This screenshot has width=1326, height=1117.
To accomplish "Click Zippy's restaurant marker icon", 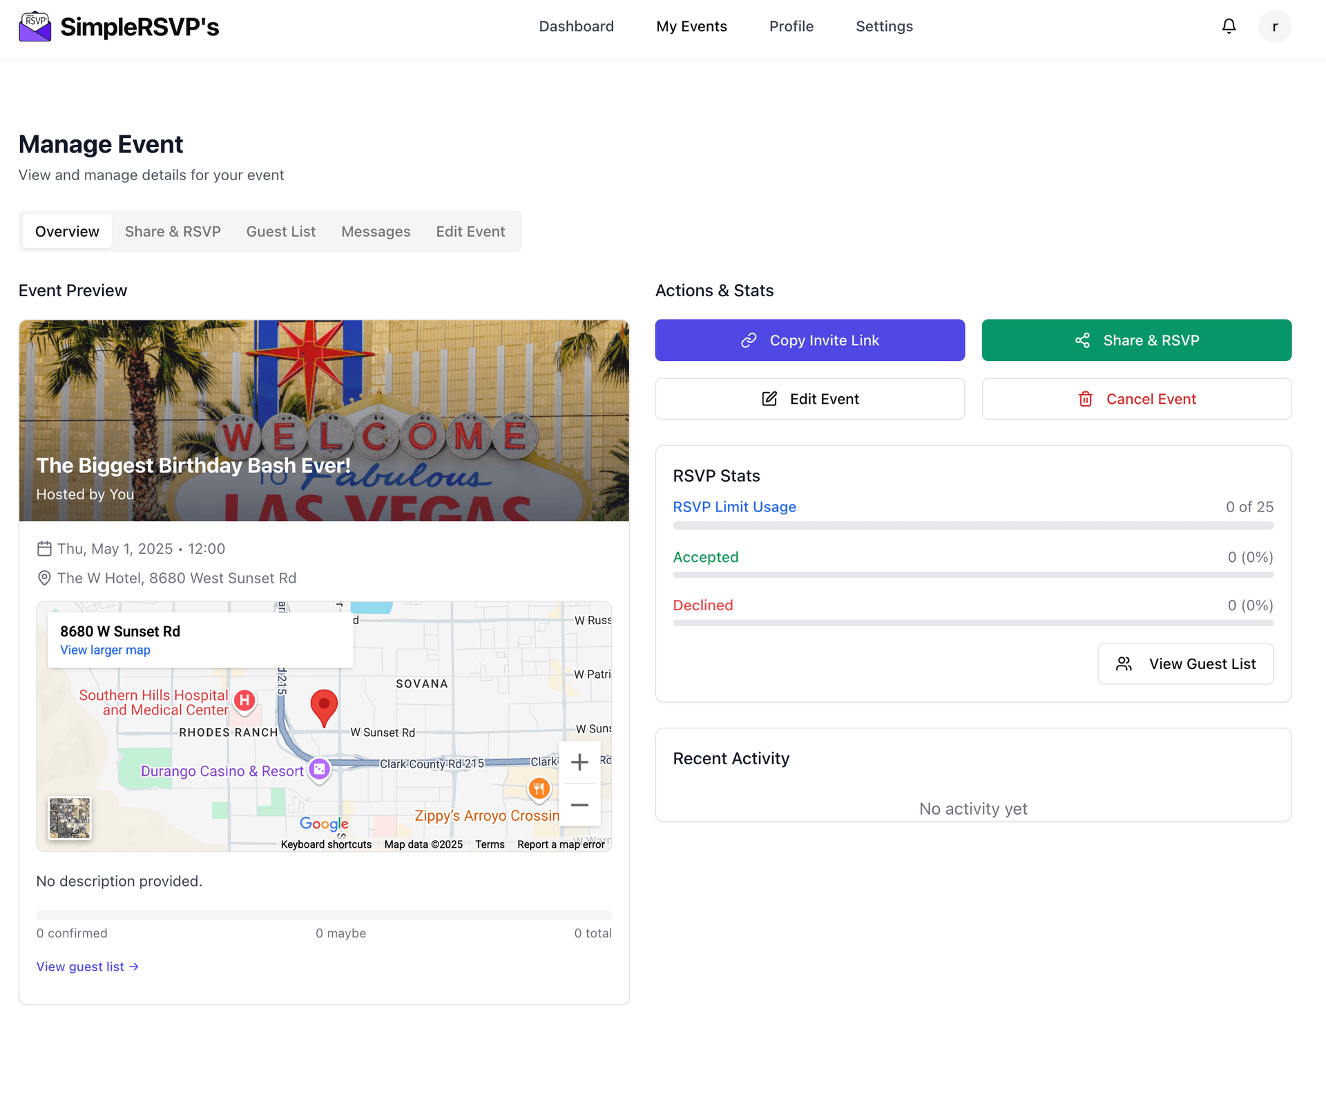I will pyautogui.click(x=539, y=788).
